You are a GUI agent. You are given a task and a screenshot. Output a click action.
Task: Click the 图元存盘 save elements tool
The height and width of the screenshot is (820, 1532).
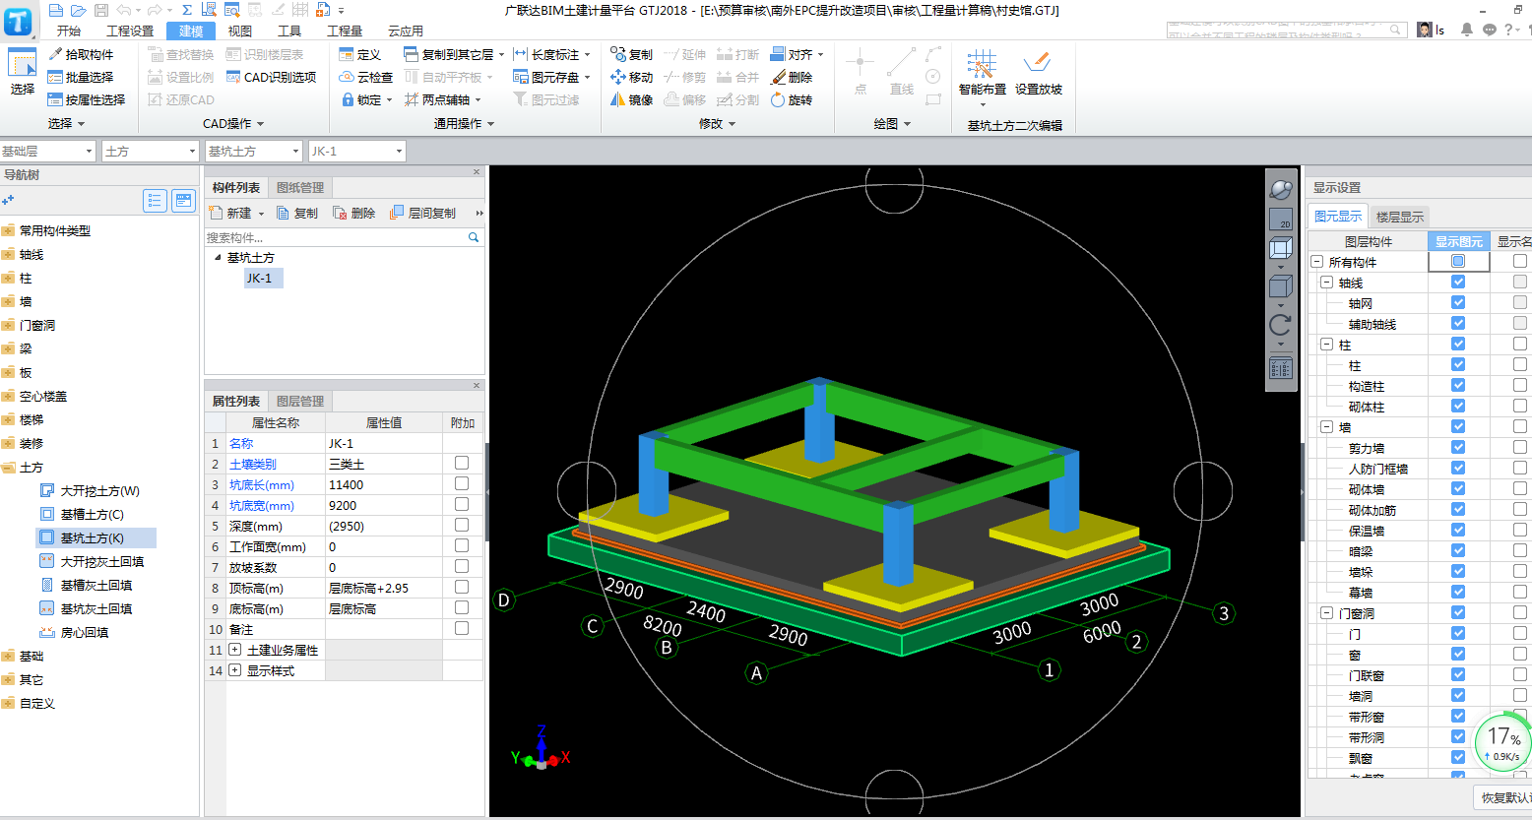pos(551,77)
